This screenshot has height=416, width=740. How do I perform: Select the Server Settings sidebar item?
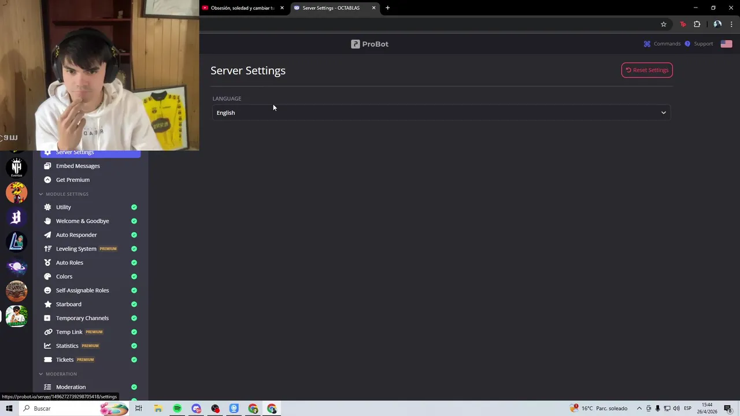[x=90, y=153]
